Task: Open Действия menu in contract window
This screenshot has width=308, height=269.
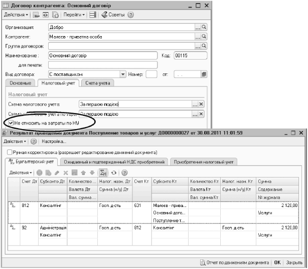Action: pos(15,15)
